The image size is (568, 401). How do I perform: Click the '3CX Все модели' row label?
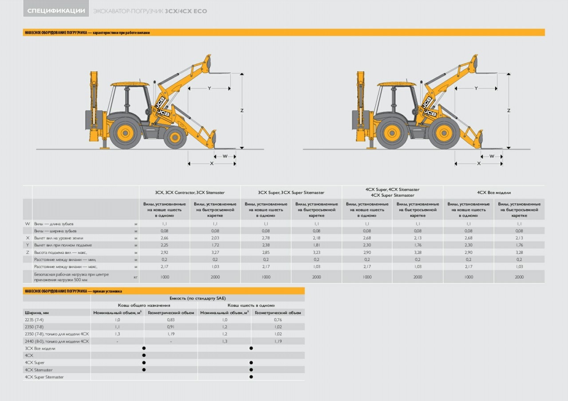[40, 348]
